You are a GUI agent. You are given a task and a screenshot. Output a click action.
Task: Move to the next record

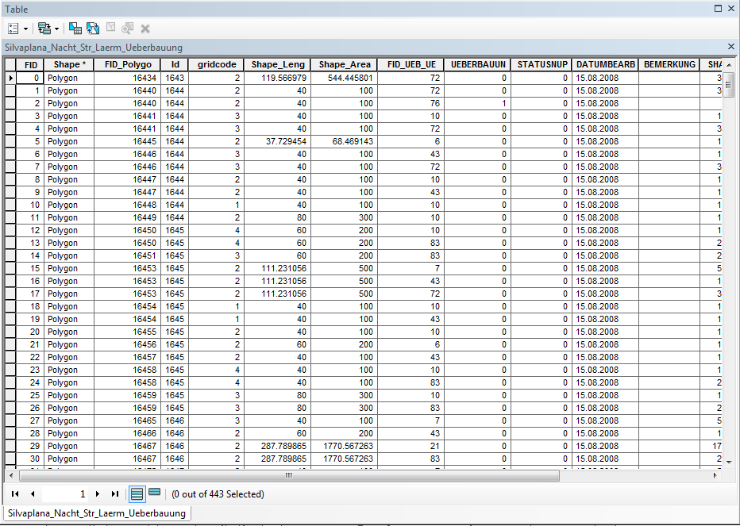[x=98, y=493]
